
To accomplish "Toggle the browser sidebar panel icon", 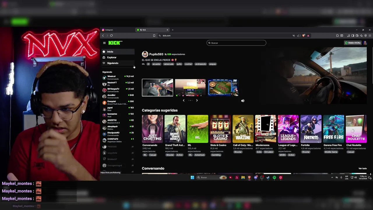I will pos(353,36).
